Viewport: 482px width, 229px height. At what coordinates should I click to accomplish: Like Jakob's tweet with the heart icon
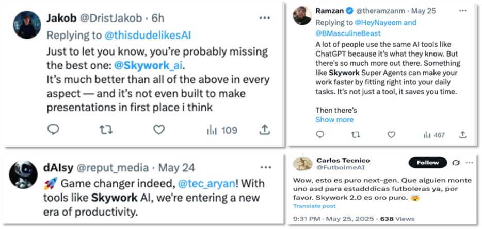coord(158,130)
